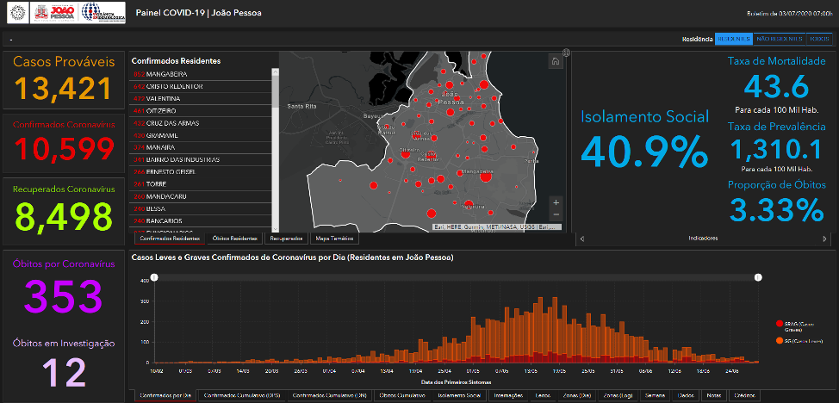839x403 pixels.
Task: Click the map home extent icon
Action: (x=556, y=61)
